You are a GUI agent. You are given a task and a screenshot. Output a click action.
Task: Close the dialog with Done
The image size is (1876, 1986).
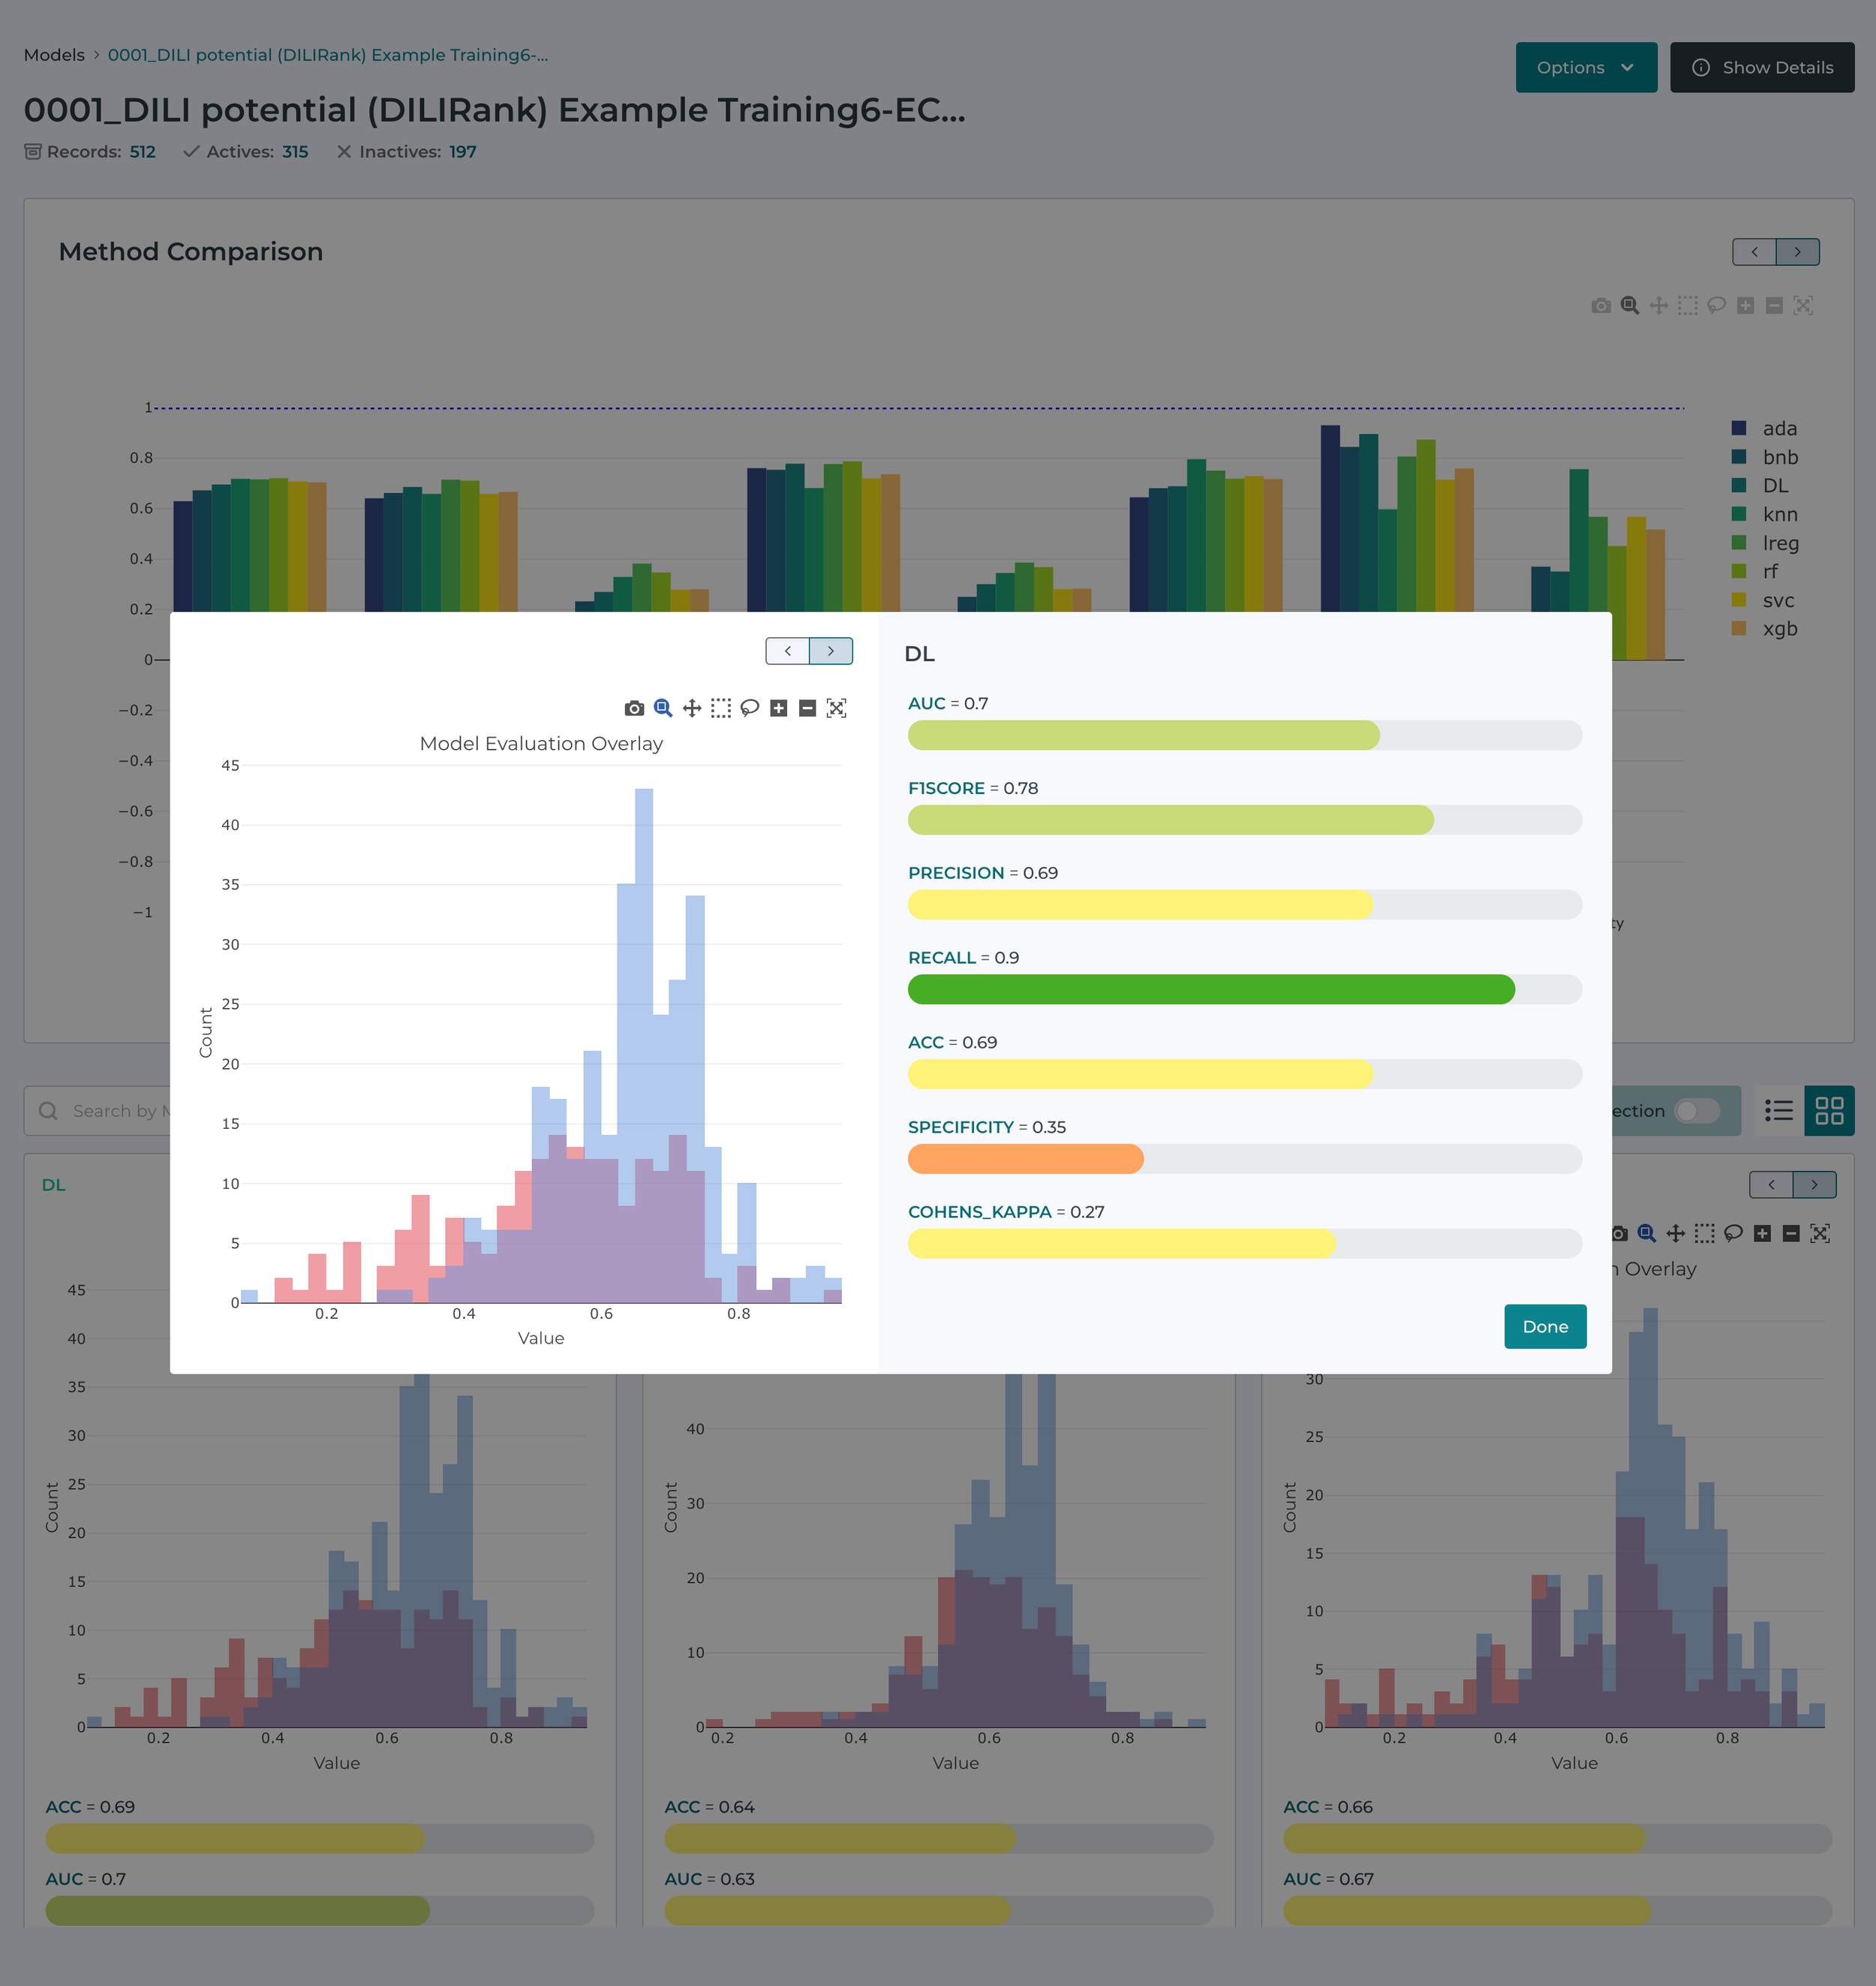coord(1545,1326)
